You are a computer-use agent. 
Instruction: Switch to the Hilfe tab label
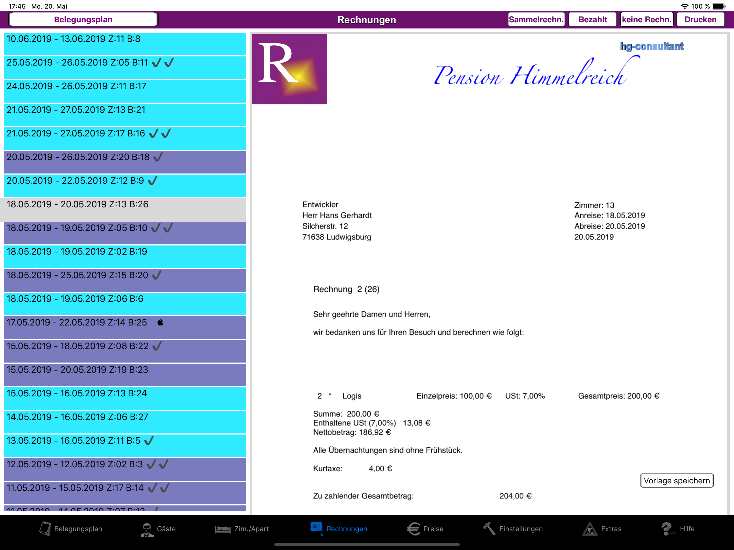tap(687, 529)
